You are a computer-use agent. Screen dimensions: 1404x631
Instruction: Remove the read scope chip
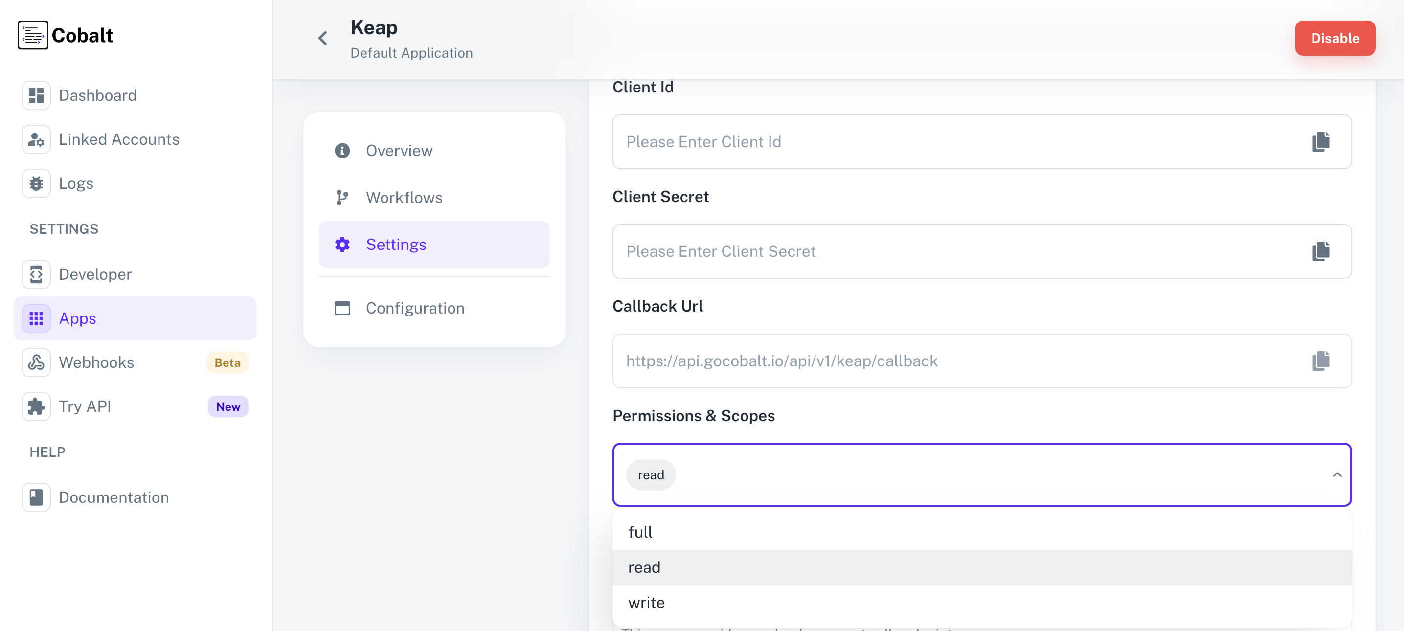pos(651,474)
